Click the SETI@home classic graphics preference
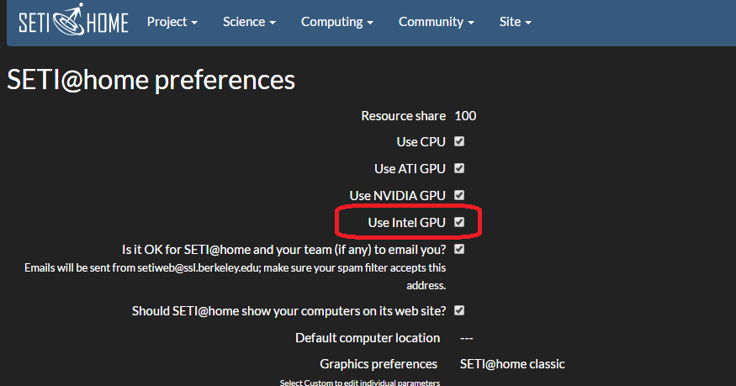 (x=512, y=364)
